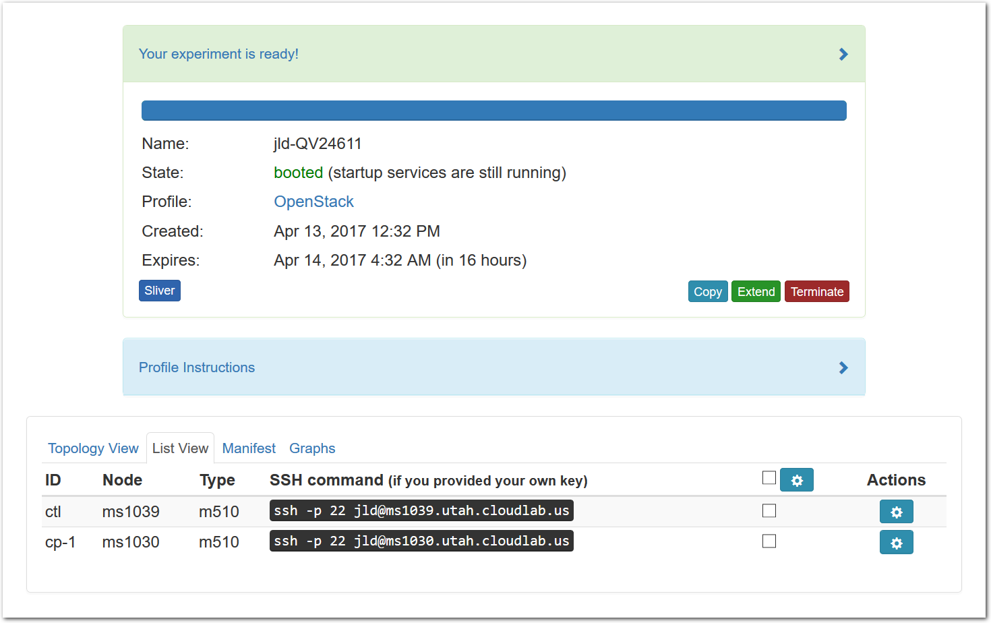Image resolution: width=991 pixels, height=623 pixels.
Task: Expand the Profile Instructions chevron
Action: click(843, 367)
